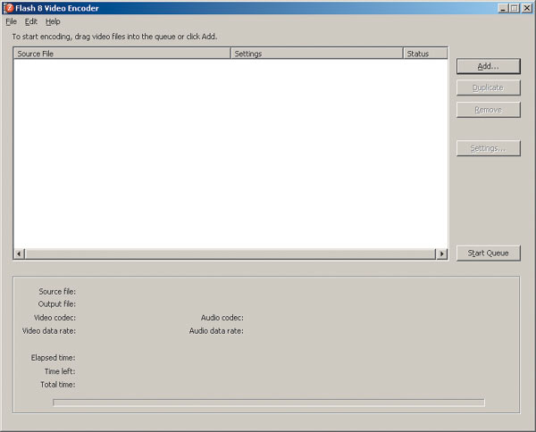This screenshot has height=432, width=536.
Task: Click the Settings column header in the queue
Action: 316,54
